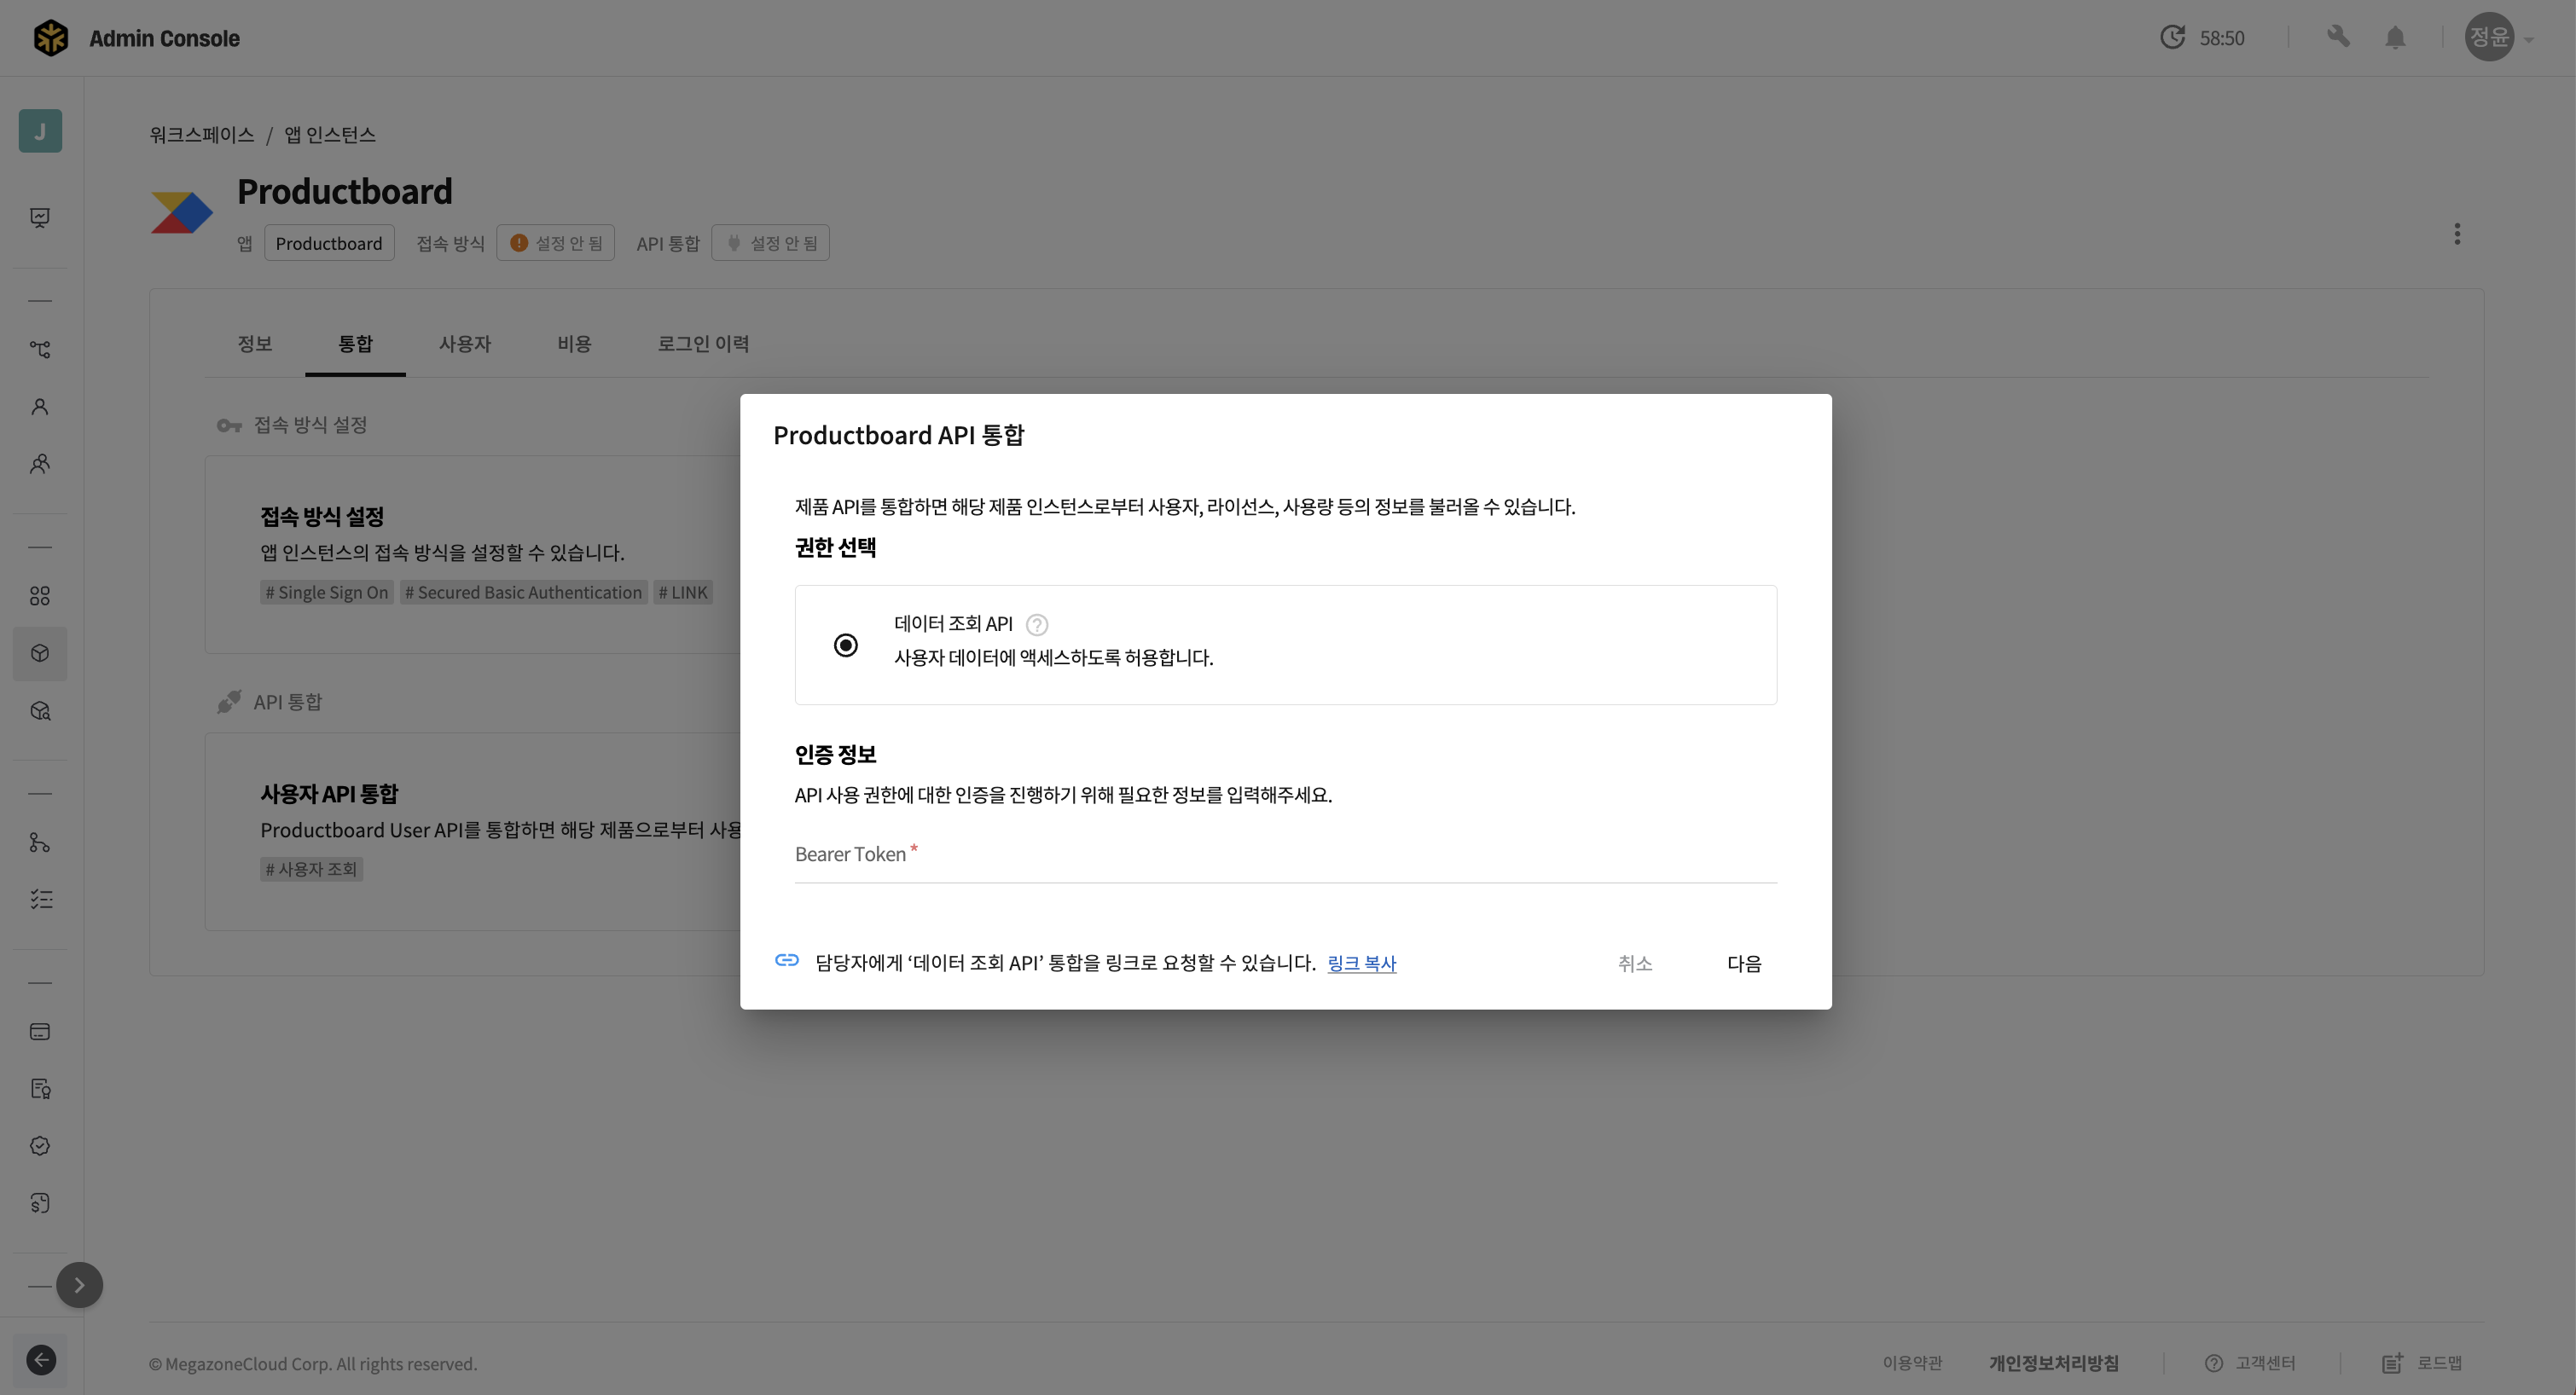Select the 데이터 조회 API radio button
This screenshot has width=2576, height=1395.
pyautogui.click(x=846, y=645)
